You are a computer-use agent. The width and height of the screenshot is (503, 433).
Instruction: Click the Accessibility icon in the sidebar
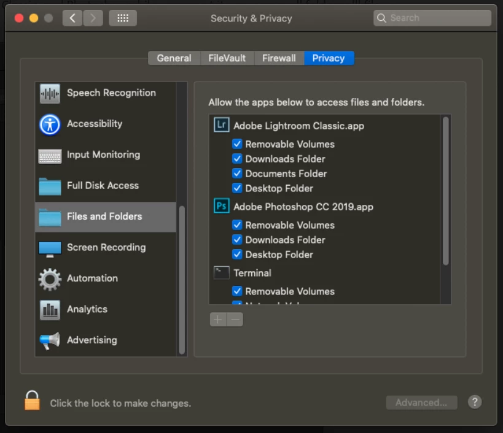[x=50, y=125]
